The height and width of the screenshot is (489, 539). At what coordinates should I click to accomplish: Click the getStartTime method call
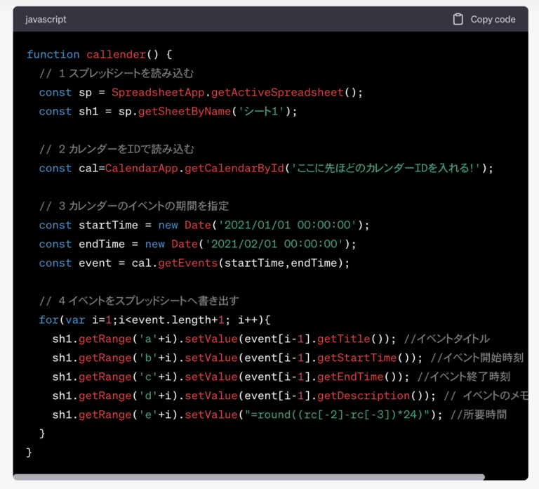357,358
